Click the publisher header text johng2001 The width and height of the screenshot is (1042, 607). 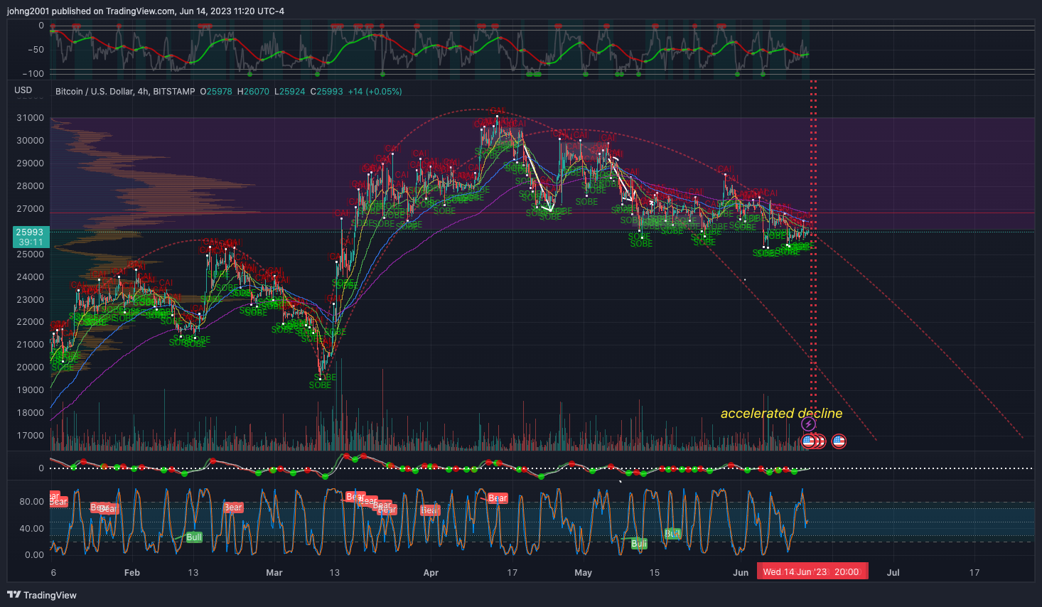[28, 11]
